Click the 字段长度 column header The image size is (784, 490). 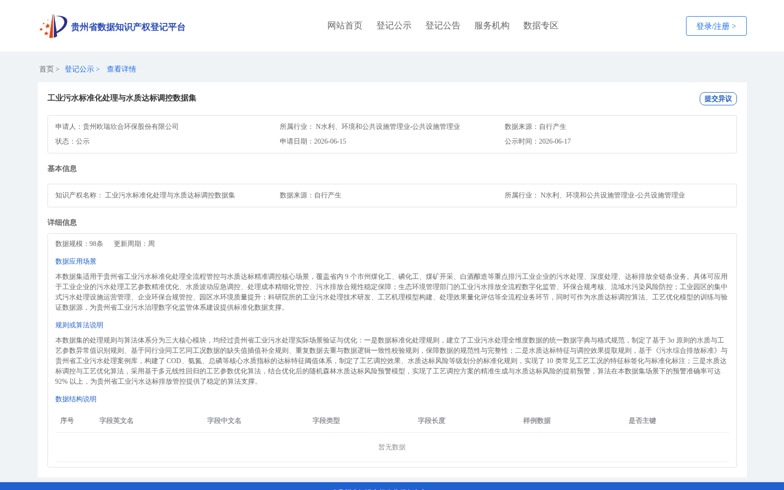(x=432, y=420)
